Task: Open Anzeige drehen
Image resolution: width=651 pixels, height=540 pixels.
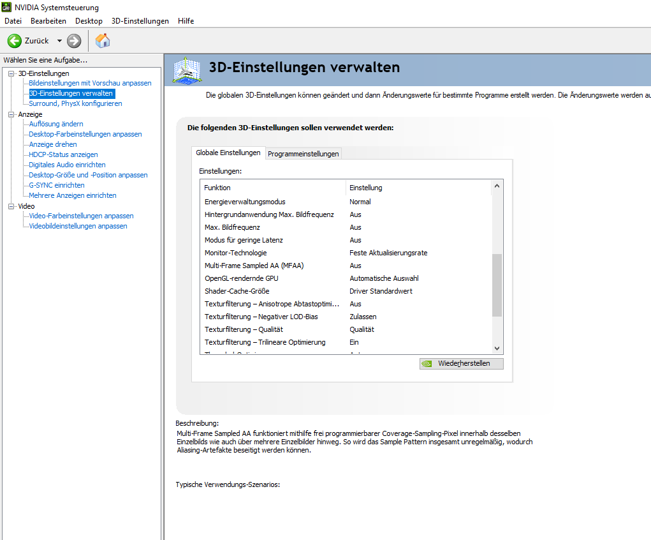Action: click(53, 144)
